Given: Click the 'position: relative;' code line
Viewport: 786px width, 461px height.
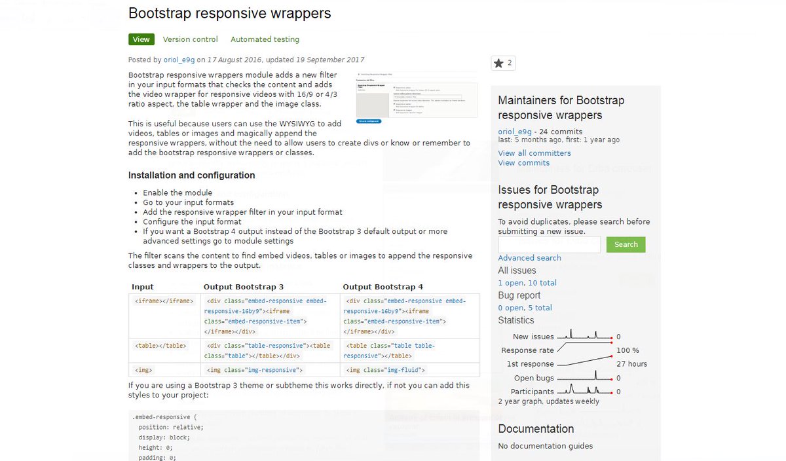Looking at the screenshot, I should [171, 427].
